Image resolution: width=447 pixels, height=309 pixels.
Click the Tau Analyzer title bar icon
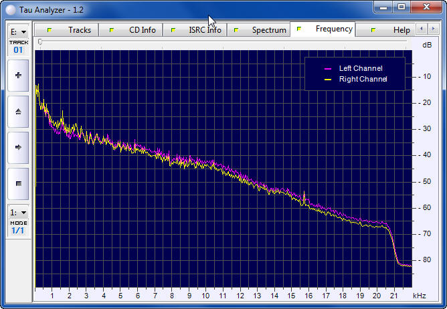point(9,8)
